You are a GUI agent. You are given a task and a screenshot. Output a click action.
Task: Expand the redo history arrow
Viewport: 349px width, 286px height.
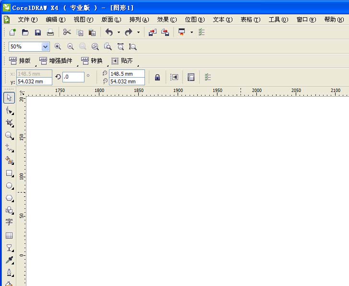[138, 33]
